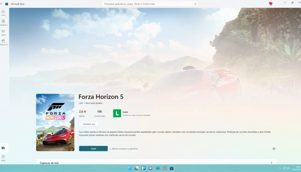Open the user profile avatar
Viewport: 301px width, 172px height.
point(271,4)
